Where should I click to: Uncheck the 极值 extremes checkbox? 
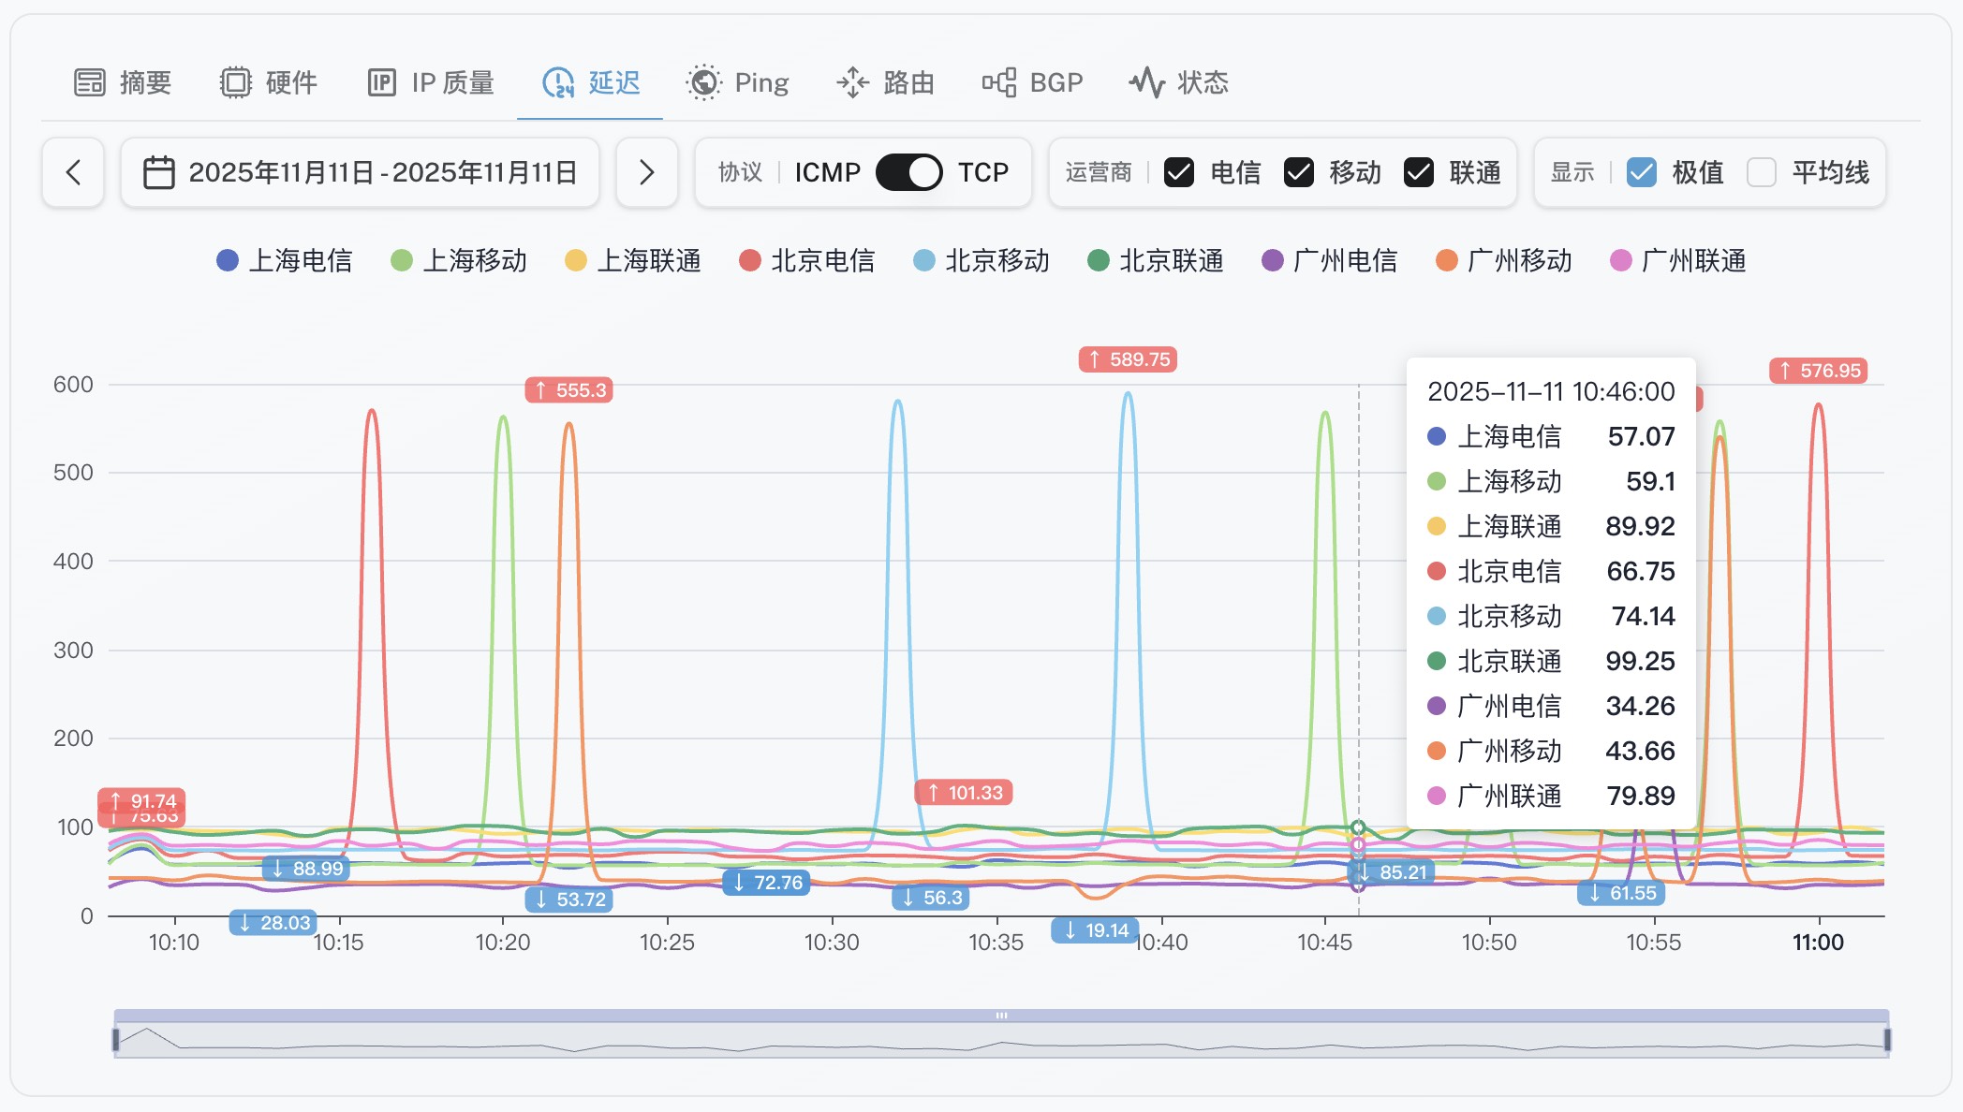(1641, 172)
